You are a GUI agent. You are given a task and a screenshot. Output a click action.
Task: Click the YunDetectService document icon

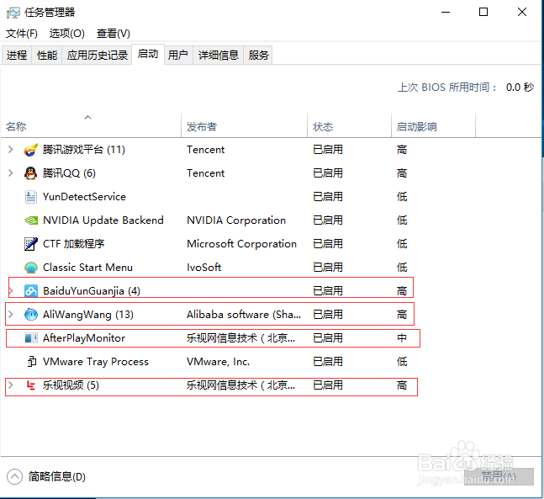[x=31, y=197]
